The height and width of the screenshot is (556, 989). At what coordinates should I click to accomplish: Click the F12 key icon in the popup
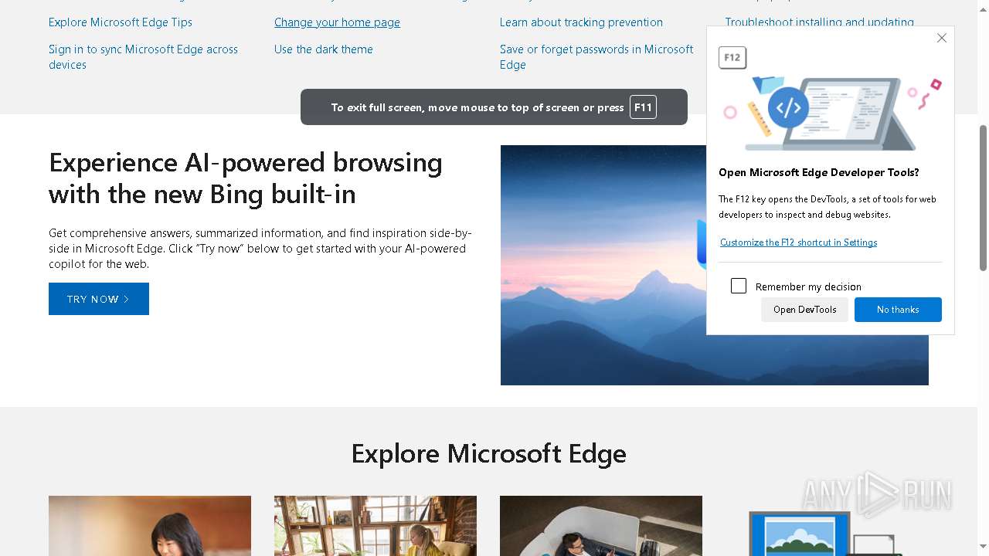pyautogui.click(x=732, y=58)
